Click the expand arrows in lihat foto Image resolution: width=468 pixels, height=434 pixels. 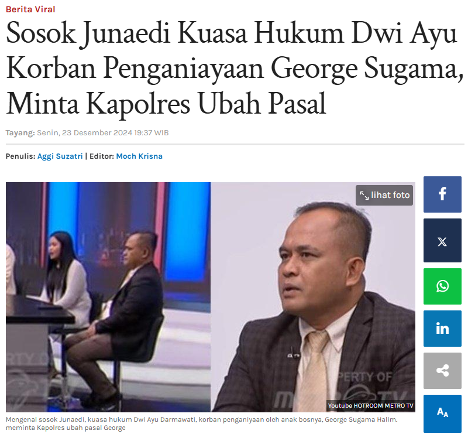click(364, 196)
